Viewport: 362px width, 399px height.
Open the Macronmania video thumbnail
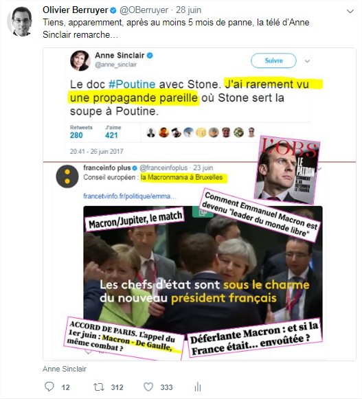(x=203, y=270)
